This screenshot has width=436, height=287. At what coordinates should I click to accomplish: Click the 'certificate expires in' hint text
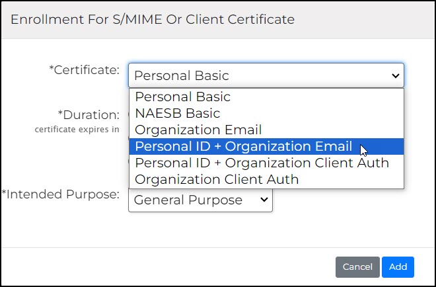[77, 130]
